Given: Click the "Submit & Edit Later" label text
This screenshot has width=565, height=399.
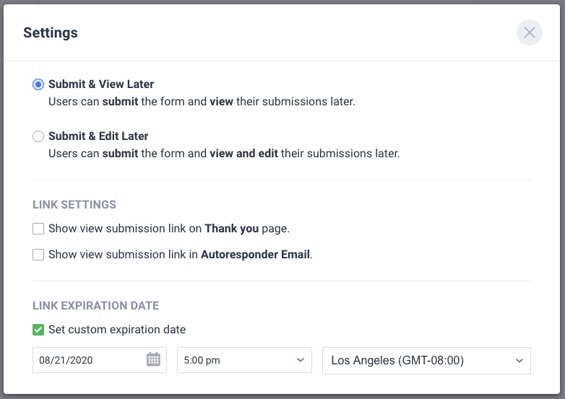Looking at the screenshot, I should pos(98,136).
